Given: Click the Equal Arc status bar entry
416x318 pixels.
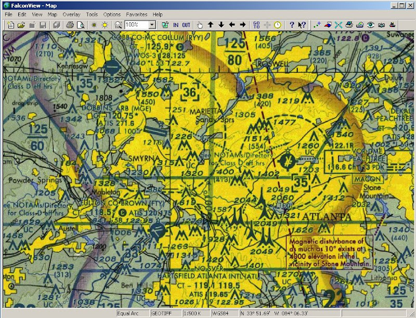Looking at the screenshot, I should pos(133,313).
